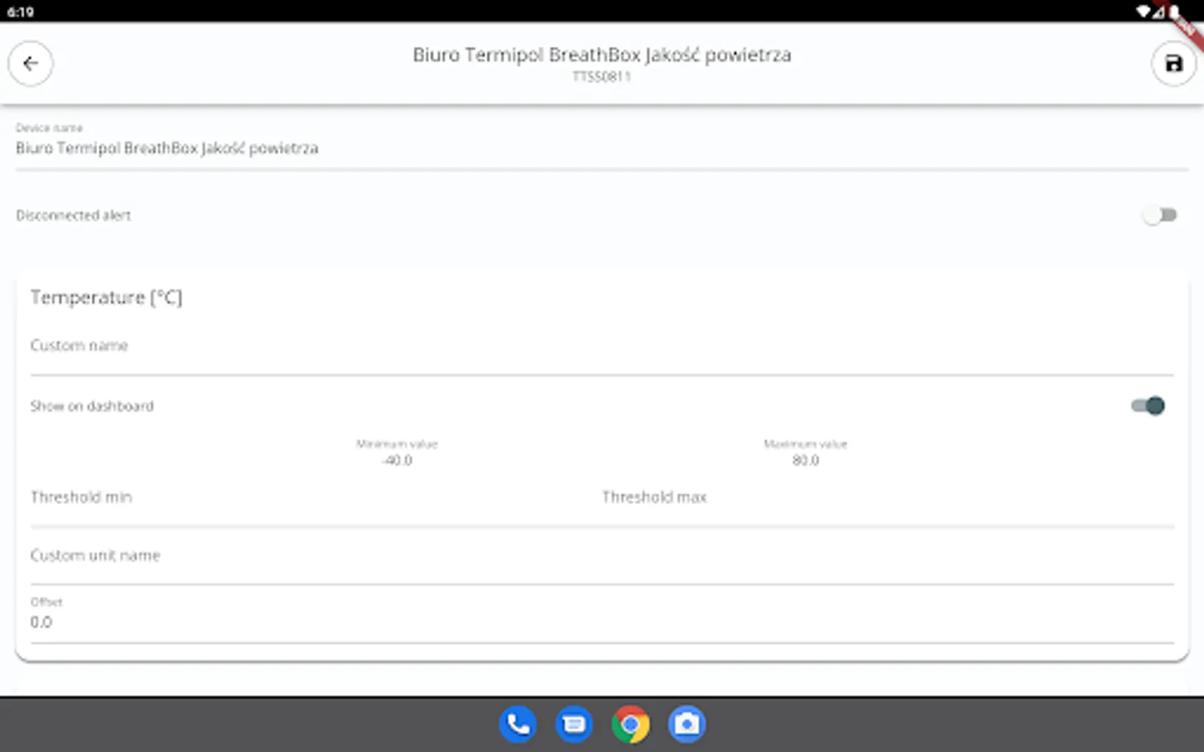Select the 6:19 clock in status bar

(20, 12)
